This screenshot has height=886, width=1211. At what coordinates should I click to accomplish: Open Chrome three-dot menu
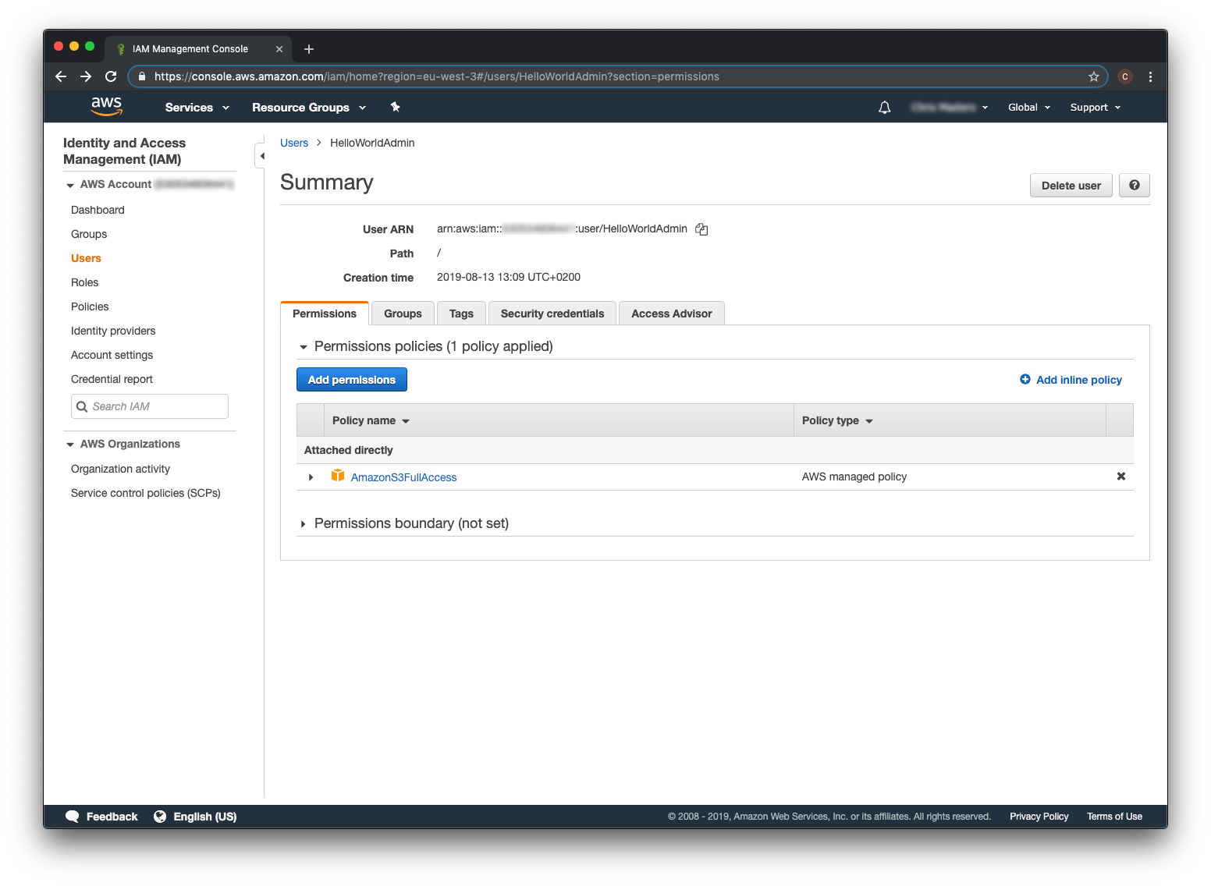pyautogui.click(x=1150, y=76)
